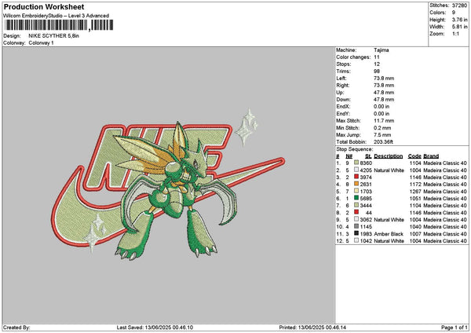Click code 1172 in stop 4

click(x=415, y=185)
